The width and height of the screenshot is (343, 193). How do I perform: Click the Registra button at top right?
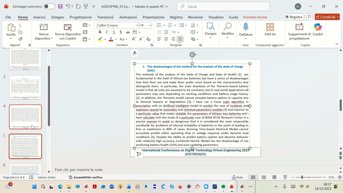(294, 17)
